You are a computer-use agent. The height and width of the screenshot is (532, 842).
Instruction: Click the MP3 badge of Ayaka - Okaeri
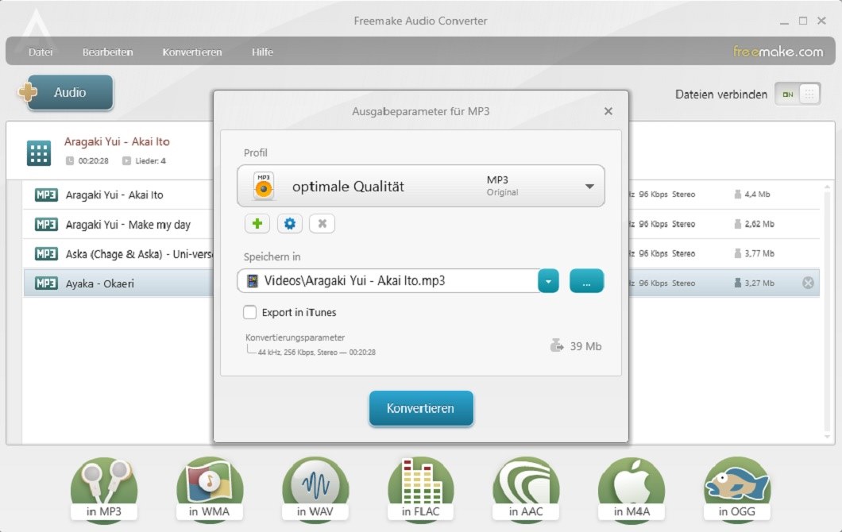[x=46, y=283]
